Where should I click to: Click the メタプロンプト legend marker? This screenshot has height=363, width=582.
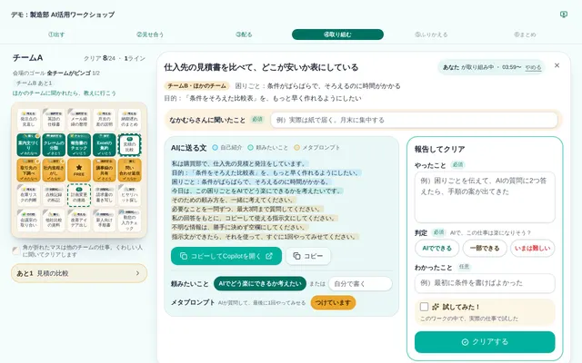[x=296, y=147]
